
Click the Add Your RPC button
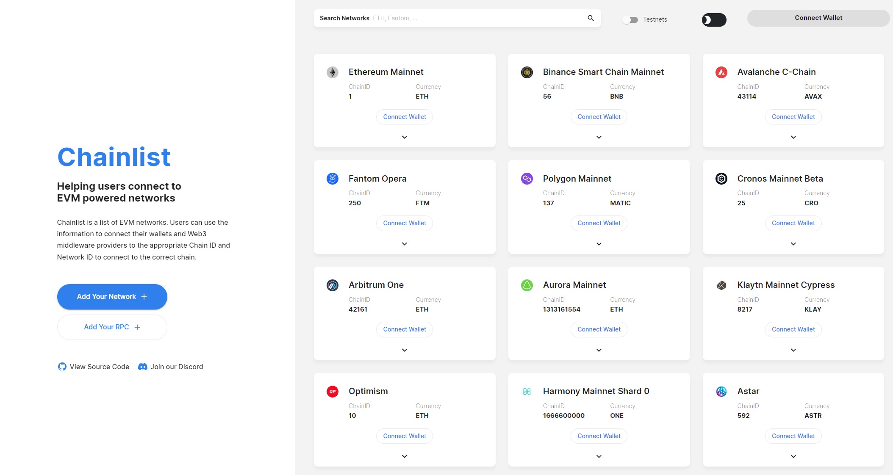click(112, 327)
